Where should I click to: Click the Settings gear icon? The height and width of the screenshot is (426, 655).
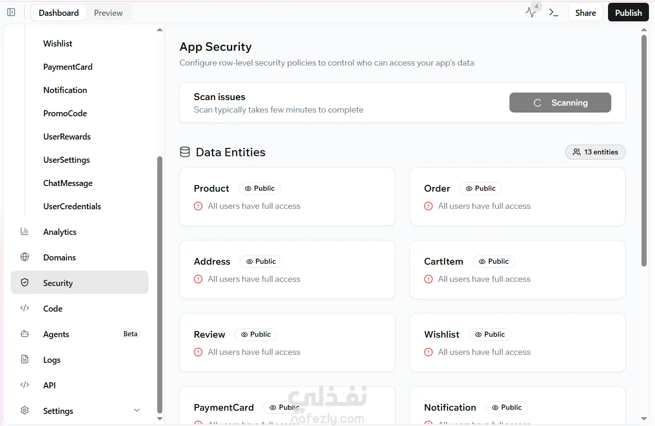[x=25, y=411]
